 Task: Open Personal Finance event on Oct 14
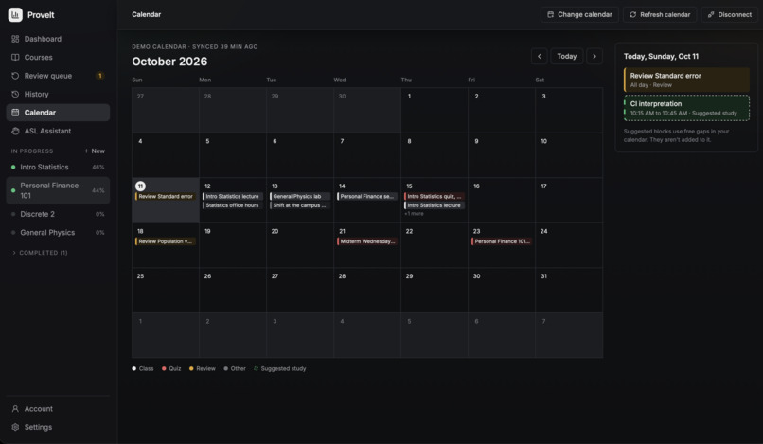(x=367, y=196)
